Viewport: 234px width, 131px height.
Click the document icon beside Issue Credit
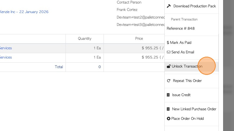coord(169,95)
